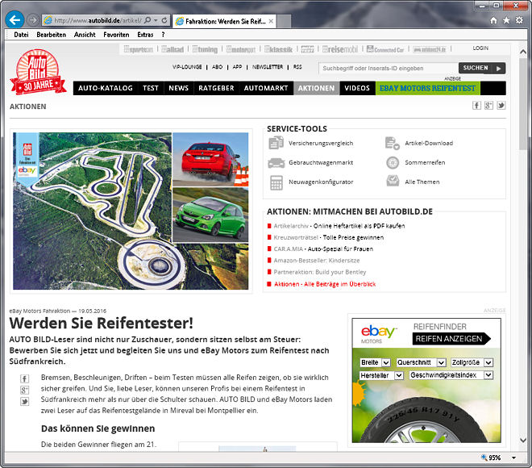Open the ? help menu

pyautogui.click(x=163, y=35)
